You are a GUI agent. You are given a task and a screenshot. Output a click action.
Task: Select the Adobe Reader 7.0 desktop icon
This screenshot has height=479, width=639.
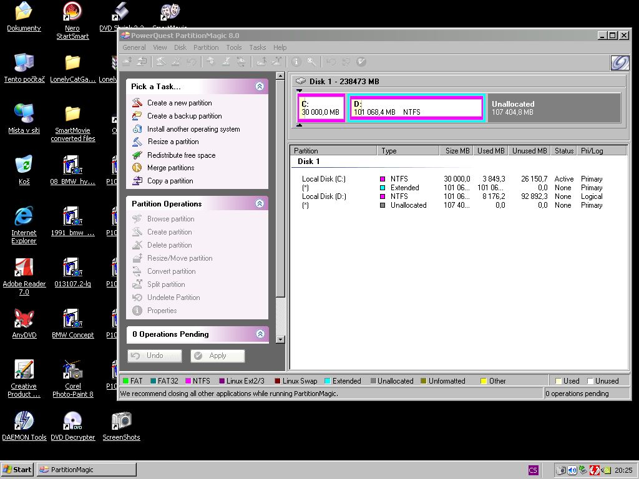pyautogui.click(x=24, y=276)
